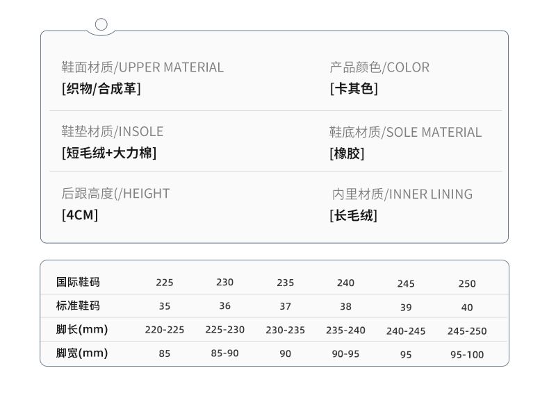Select the [4CM] heel height value

point(80,215)
